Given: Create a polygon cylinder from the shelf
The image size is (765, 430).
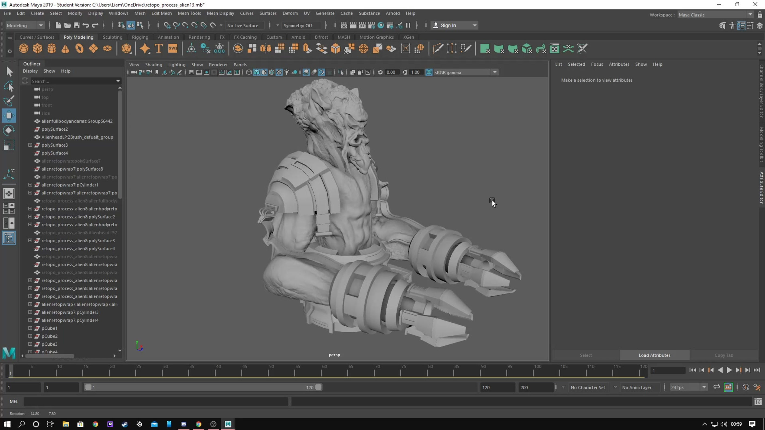Looking at the screenshot, I should tap(51, 48).
